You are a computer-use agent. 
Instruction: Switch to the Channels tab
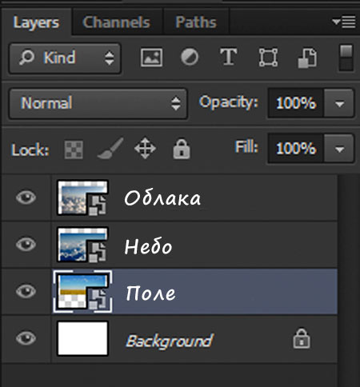117,22
